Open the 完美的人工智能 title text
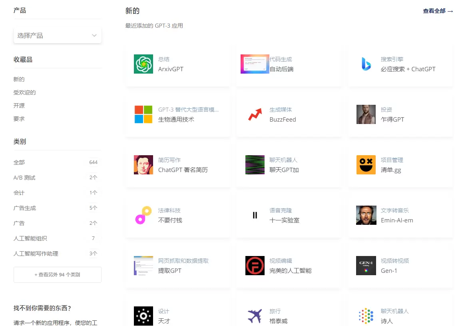 point(291,270)
